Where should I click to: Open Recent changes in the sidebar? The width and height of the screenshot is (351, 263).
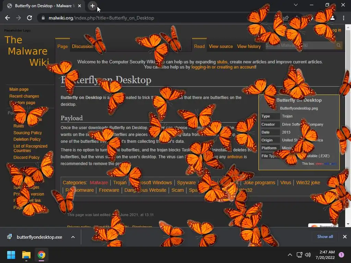click(24, 96)
